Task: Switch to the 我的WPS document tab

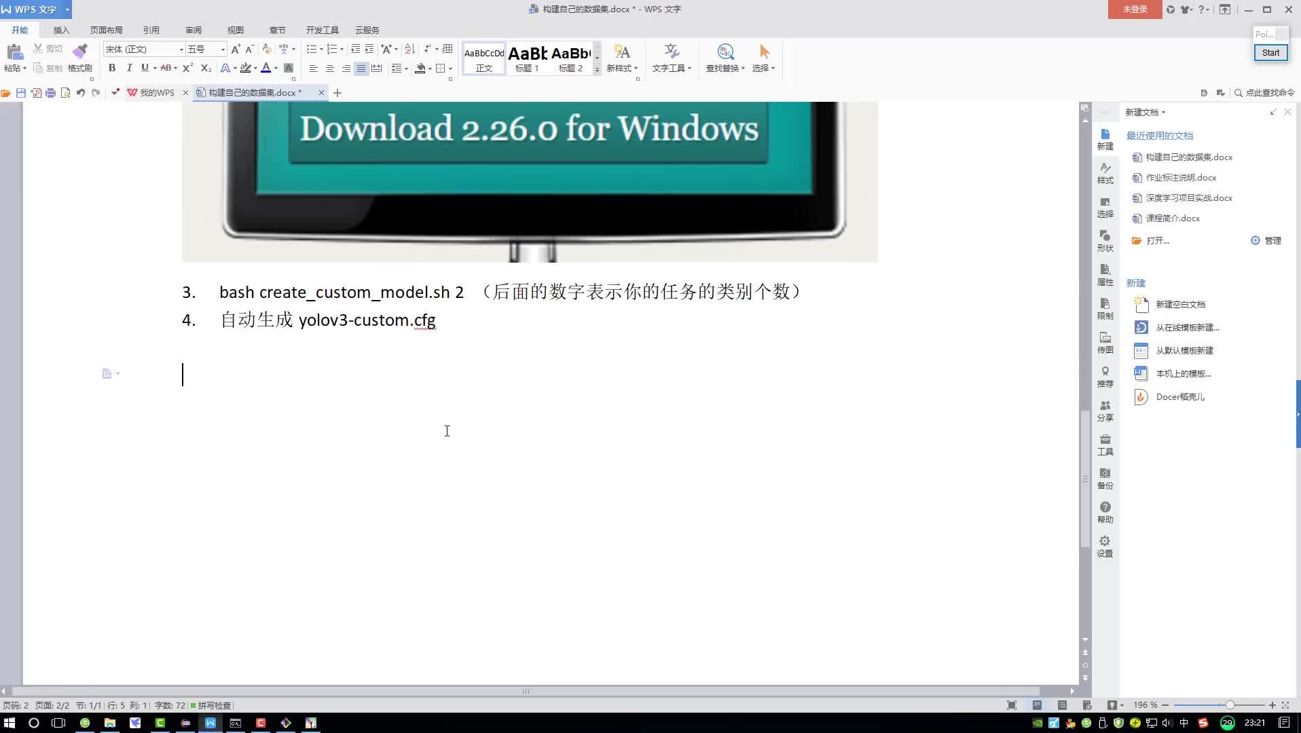Action: [157, 93]
